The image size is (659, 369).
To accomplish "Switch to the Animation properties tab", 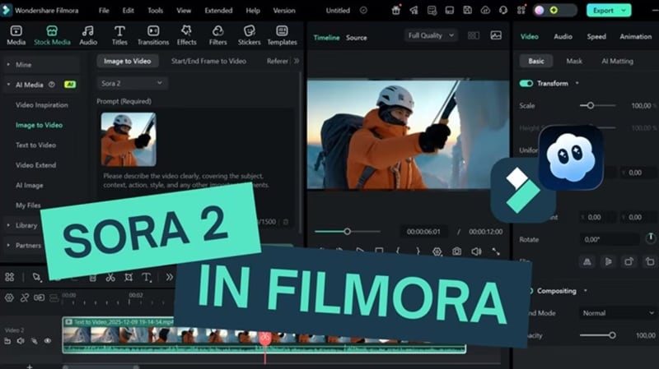I will (x=635, y=37).
